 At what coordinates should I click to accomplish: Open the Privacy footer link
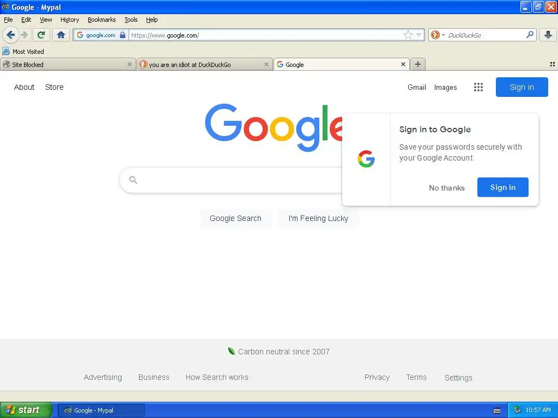point(377,377)
